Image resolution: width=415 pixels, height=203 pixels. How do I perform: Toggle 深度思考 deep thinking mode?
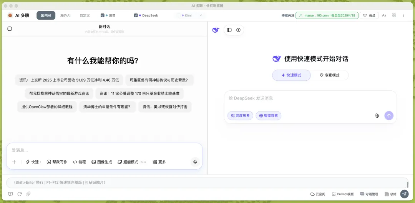point(240,115)
